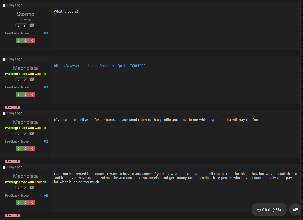Screen dimensions: 303x220
Task: Click the gray neutral feedback count of first Madridista
Action: (26, 95)
